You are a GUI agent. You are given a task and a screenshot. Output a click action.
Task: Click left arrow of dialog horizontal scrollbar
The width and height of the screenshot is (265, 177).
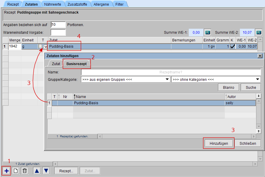(x=100, y=136)
